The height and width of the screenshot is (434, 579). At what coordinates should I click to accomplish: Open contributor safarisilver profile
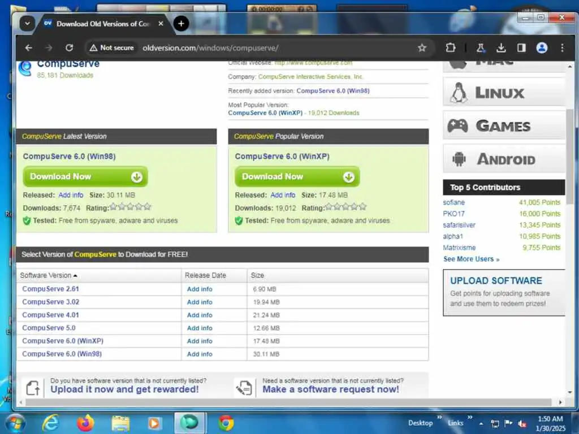(459, 225)
